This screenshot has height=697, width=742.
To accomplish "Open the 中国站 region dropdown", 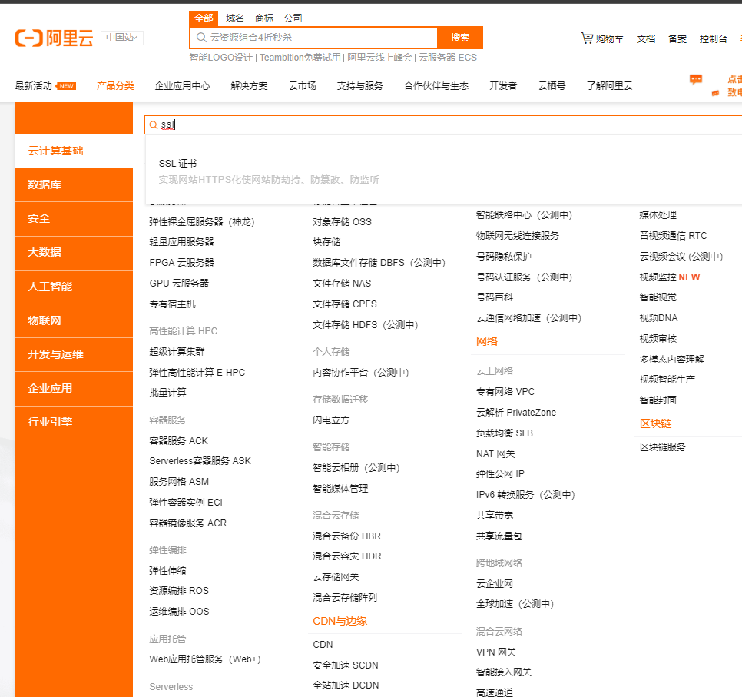I will 122,38.
